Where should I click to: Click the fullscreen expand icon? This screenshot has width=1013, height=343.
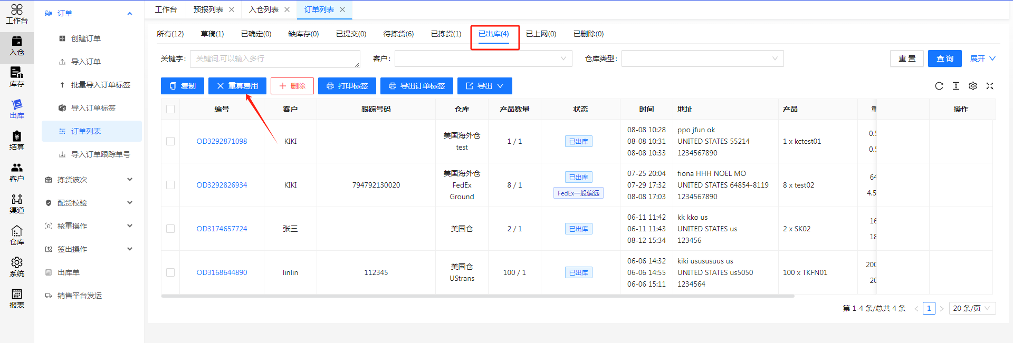coord(989,86)
